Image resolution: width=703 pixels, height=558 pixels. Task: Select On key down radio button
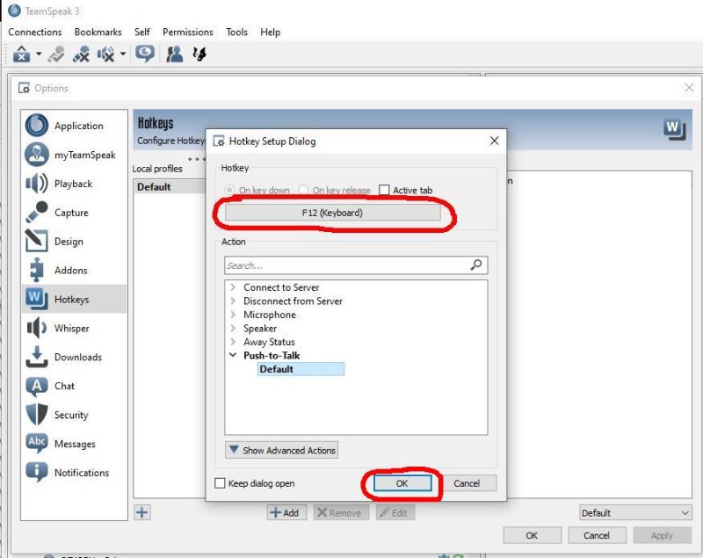pos(229,190)
